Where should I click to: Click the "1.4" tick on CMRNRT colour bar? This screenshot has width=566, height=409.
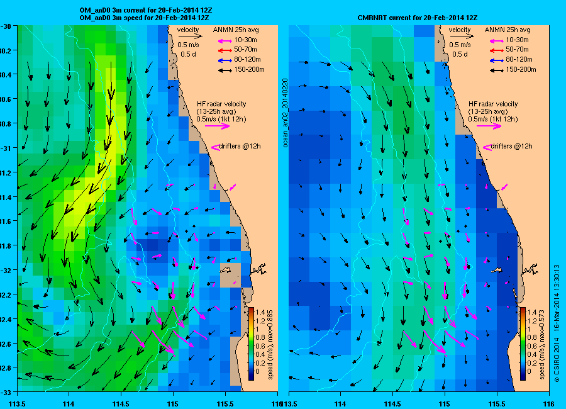(531, 312)
